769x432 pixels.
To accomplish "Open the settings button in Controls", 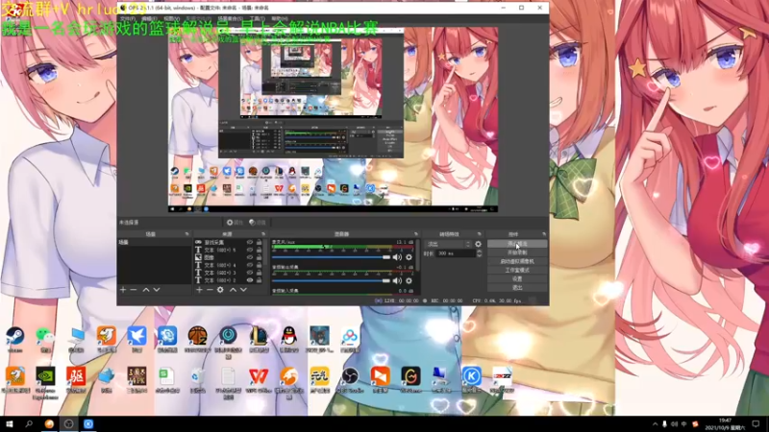I will (517, 279).
